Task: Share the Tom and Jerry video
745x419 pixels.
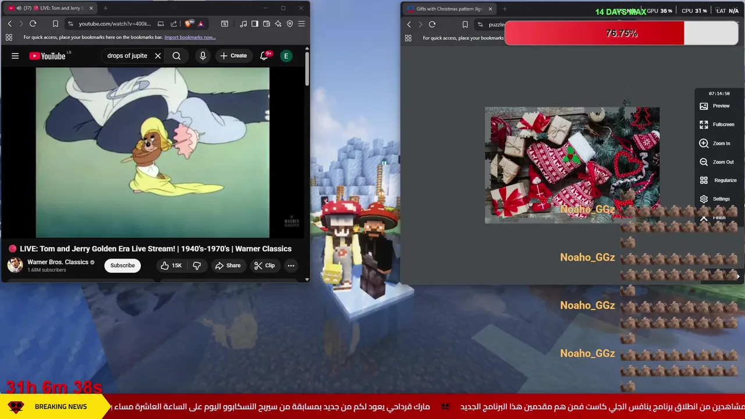Action: (228, 265)
